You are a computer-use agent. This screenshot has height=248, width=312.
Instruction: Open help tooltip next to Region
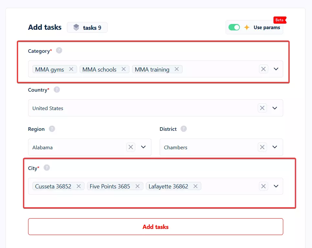[x=52, y=129]
